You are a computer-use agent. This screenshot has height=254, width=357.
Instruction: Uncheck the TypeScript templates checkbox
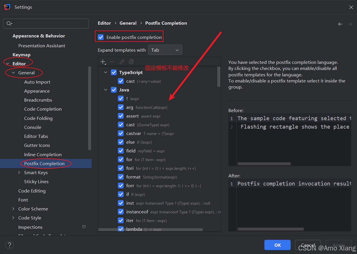pos(114,73)
